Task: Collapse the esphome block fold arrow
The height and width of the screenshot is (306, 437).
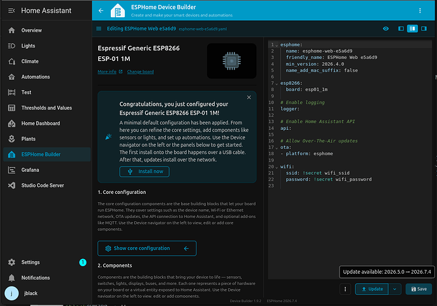Action: point(277,45)
